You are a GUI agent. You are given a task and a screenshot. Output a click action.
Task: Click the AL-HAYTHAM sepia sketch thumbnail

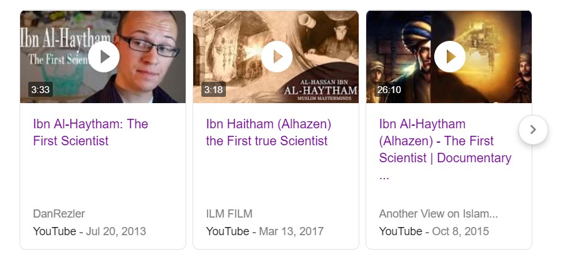tap(276, 57)
